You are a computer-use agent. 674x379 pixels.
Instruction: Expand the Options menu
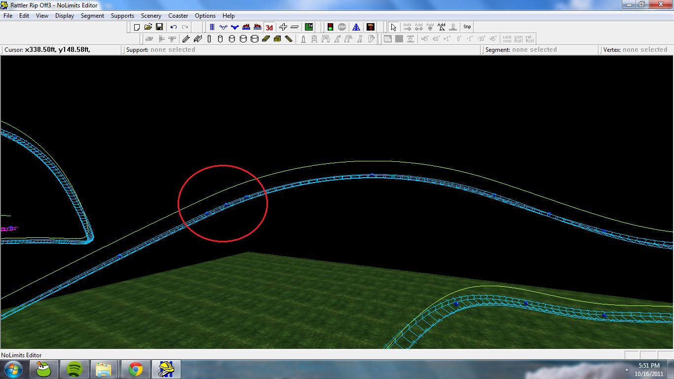205,16
